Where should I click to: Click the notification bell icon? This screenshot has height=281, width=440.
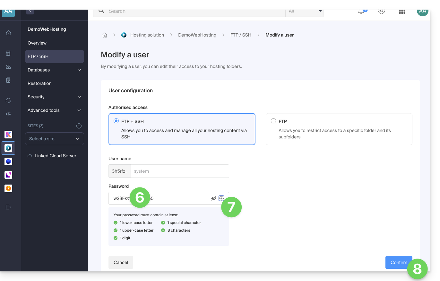[x=361, y=12]
